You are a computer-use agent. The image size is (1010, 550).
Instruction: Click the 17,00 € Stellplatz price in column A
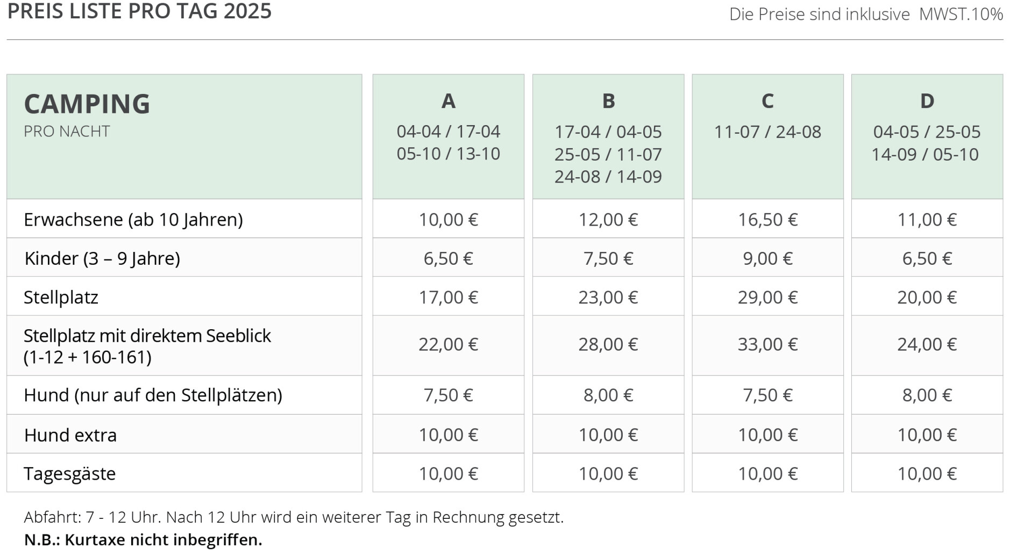(448, 297)
